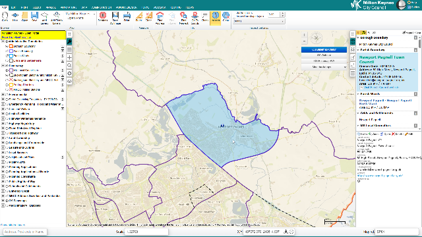Click the teal icon atop right map toolbar

click(353, 41)
